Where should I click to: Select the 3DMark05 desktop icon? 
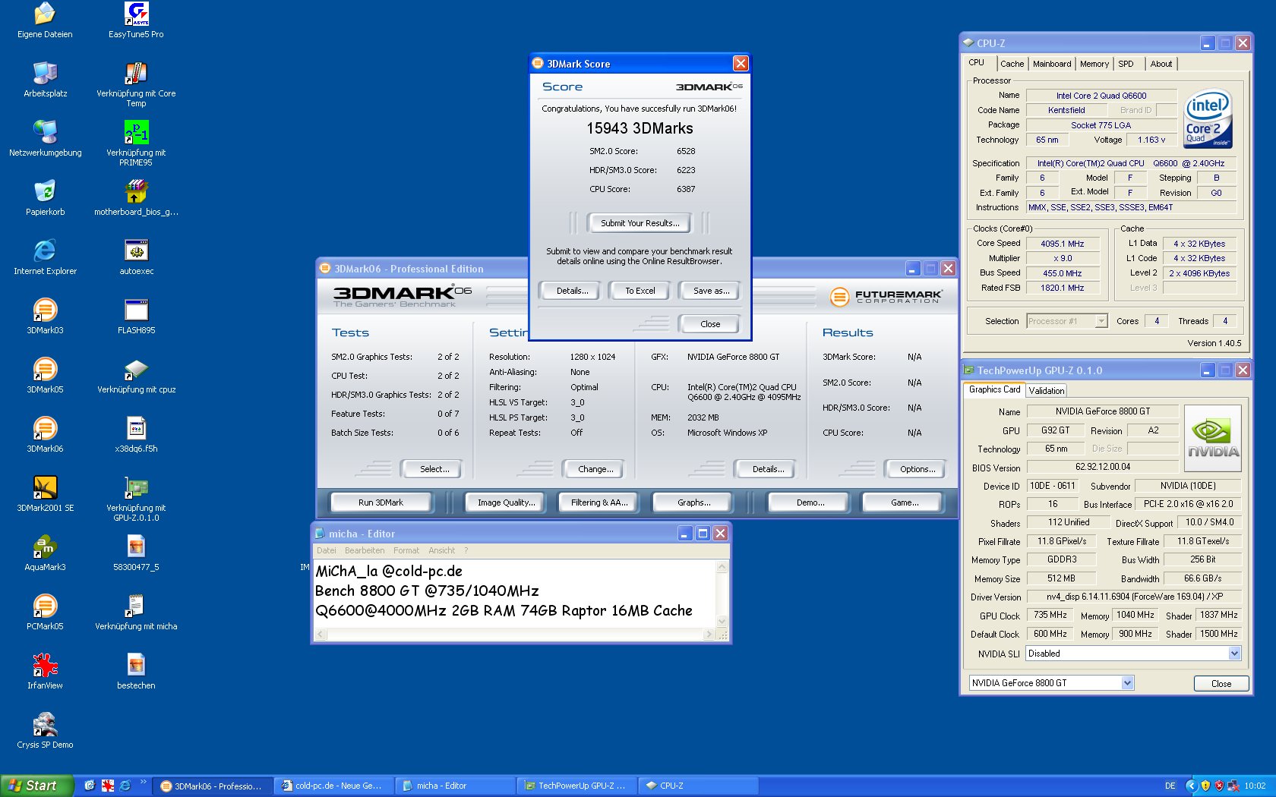point(45,376)
